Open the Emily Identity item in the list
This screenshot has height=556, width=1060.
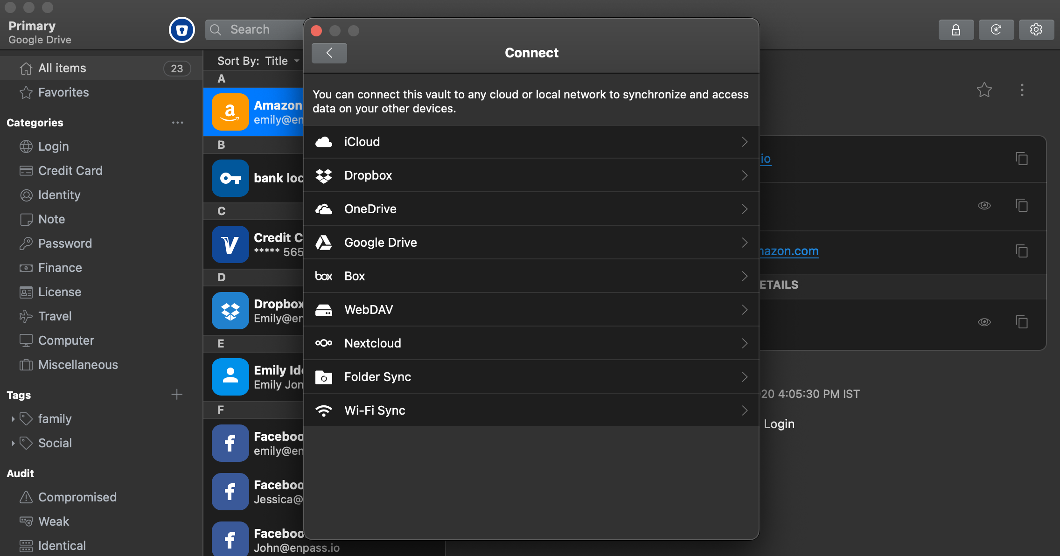254,377
